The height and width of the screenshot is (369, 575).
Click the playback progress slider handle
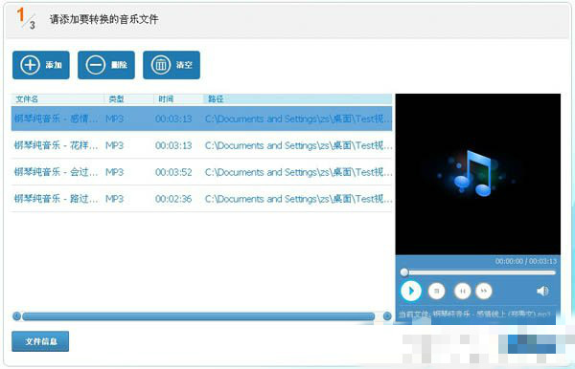coord(404,272)
